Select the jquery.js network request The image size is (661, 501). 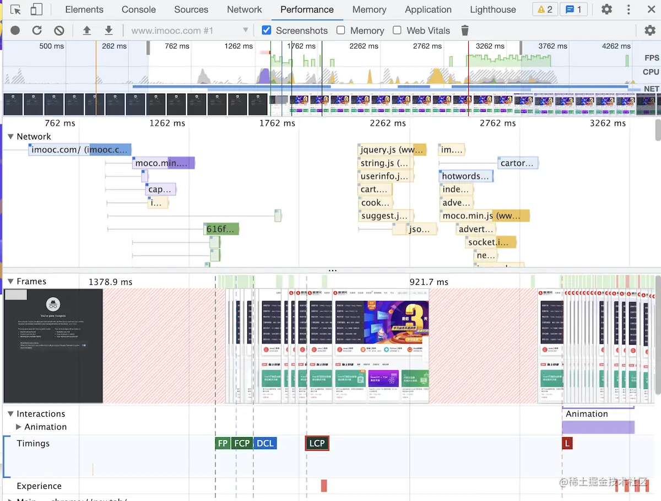(392, 149)
